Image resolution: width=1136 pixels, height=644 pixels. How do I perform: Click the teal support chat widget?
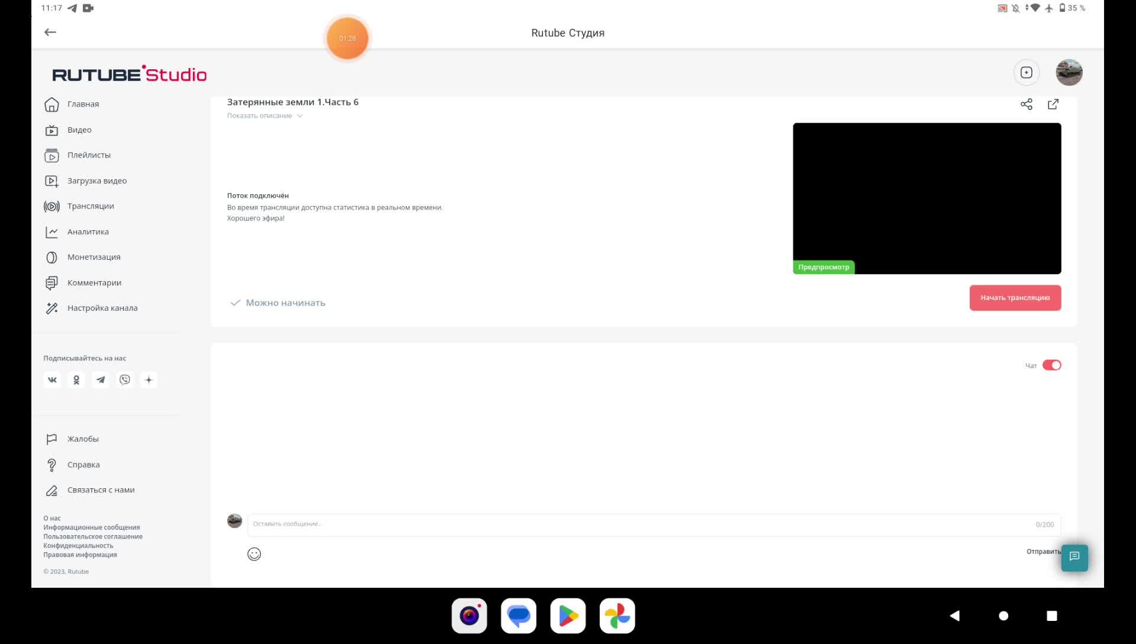click(1074, 557)
